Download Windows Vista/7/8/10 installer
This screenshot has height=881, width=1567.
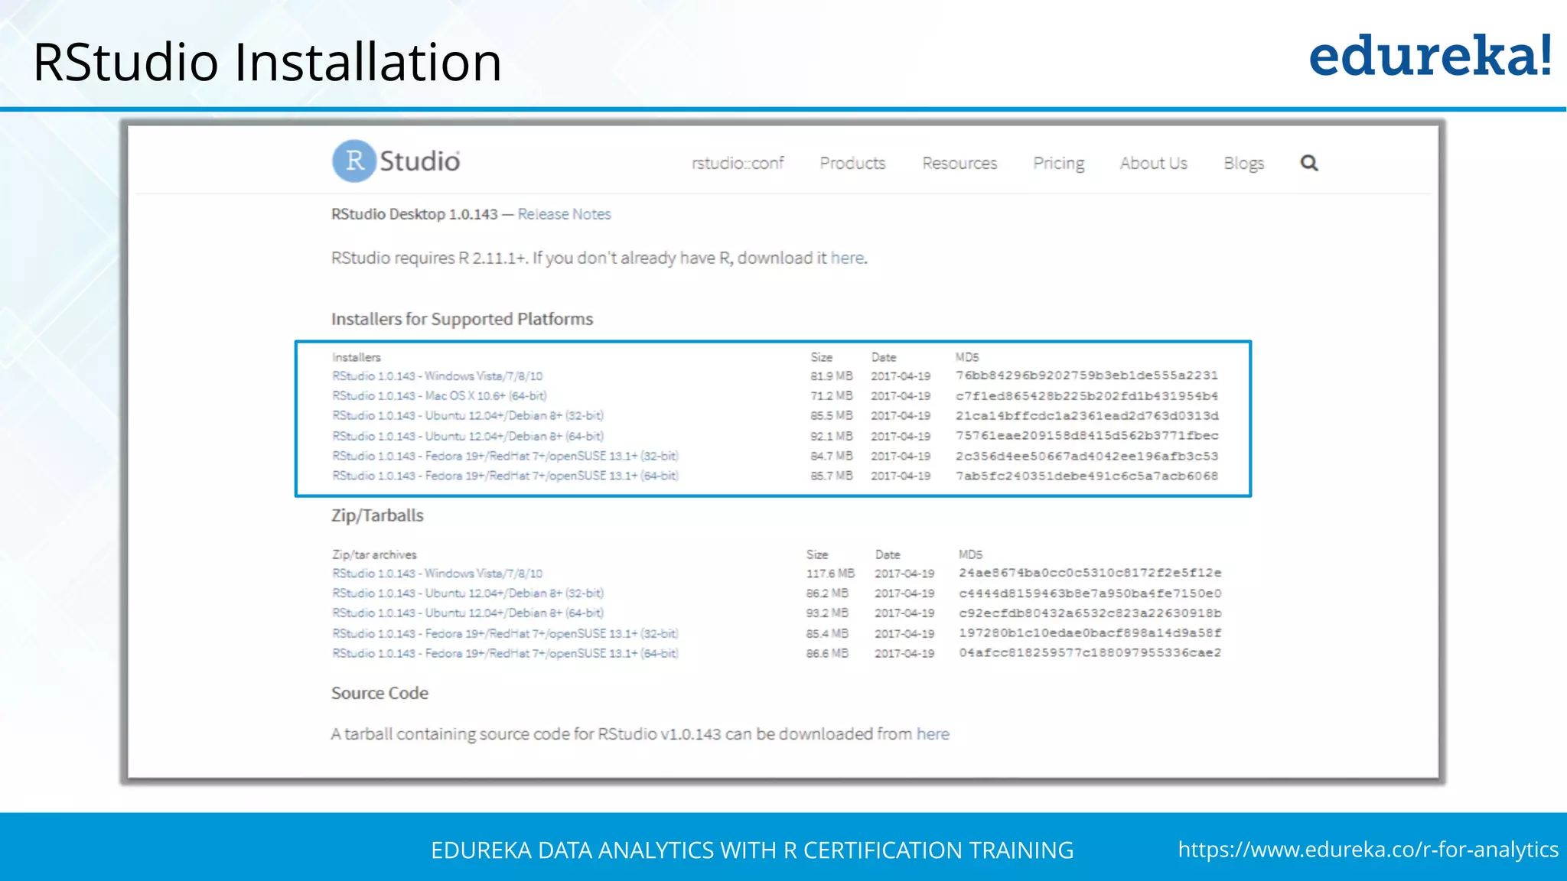(437, 376)
